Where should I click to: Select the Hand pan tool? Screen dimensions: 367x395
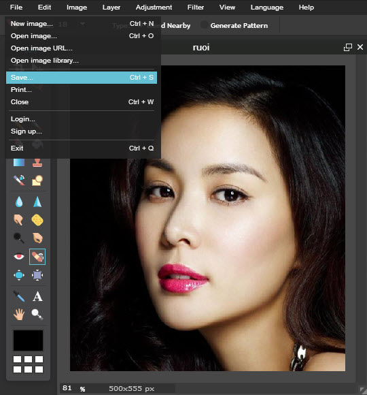19,314
